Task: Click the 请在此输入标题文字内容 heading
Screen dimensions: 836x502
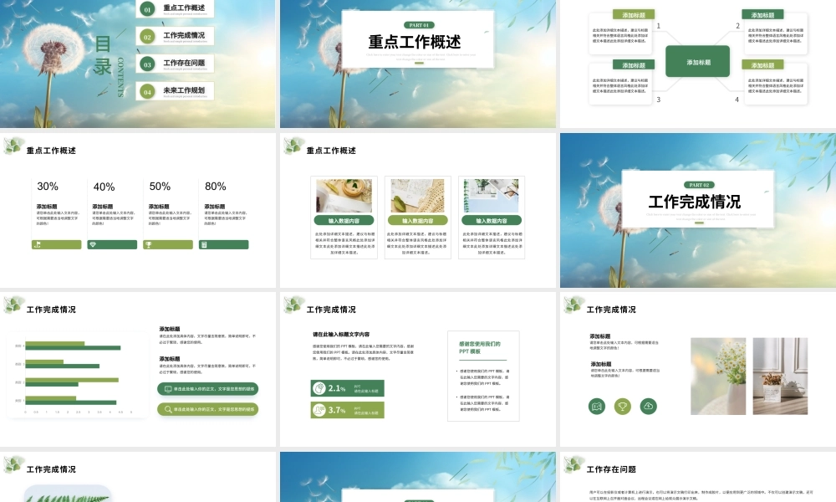Action: 341,335
